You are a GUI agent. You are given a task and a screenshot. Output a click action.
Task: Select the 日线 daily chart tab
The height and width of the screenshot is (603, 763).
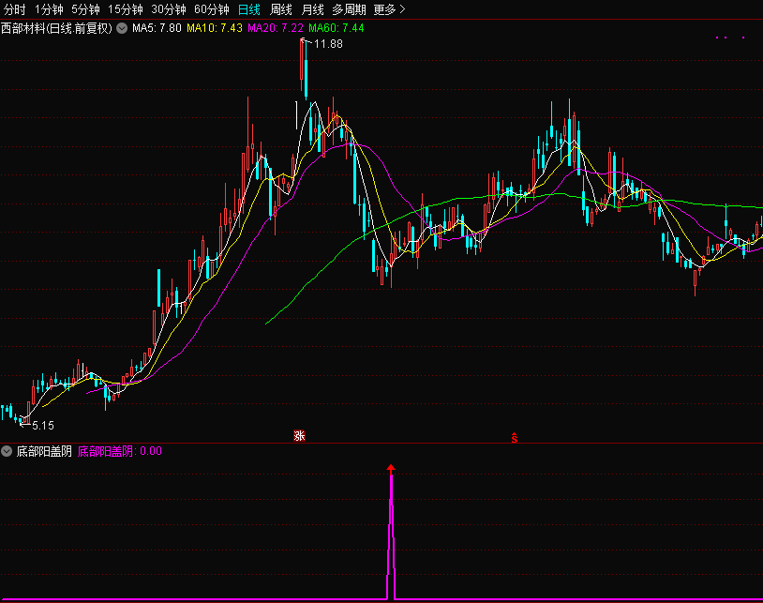pyautogui.click(x=249, y=9)
